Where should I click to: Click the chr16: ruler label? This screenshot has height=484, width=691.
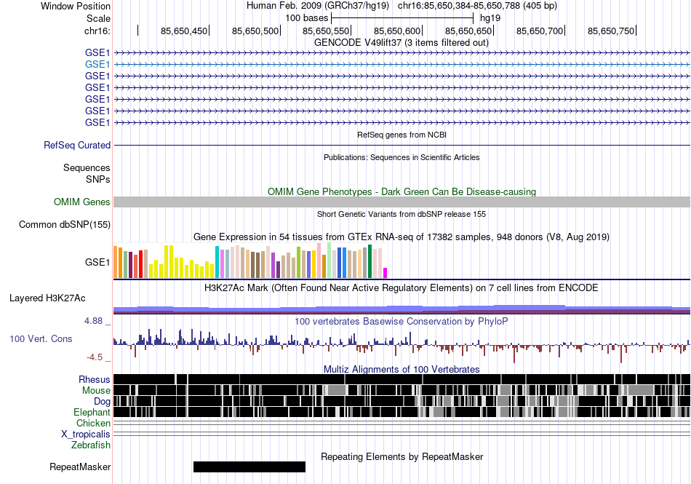pos(97,31)
